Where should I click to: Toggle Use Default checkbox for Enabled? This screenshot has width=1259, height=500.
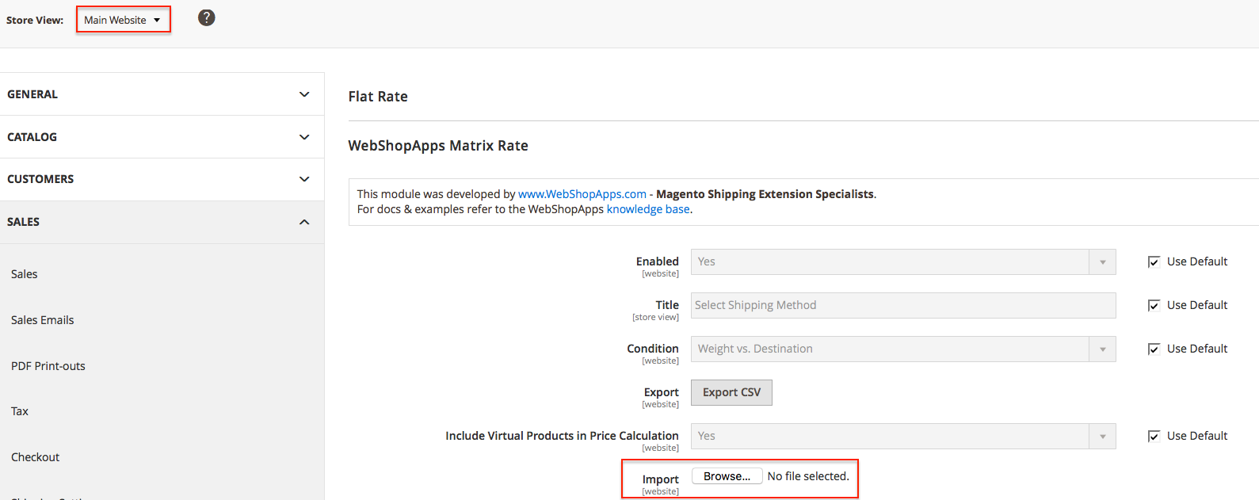coord(1154,262)
